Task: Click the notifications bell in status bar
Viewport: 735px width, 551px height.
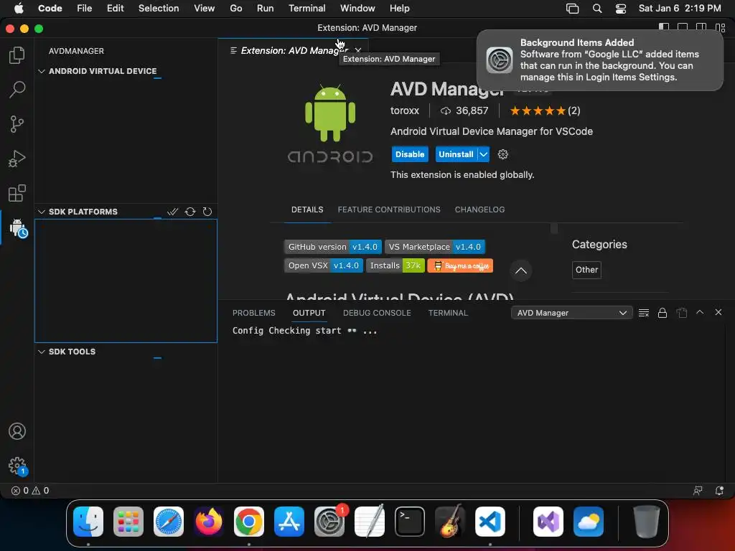Action: pyautogui.click(x=719, y=491)
